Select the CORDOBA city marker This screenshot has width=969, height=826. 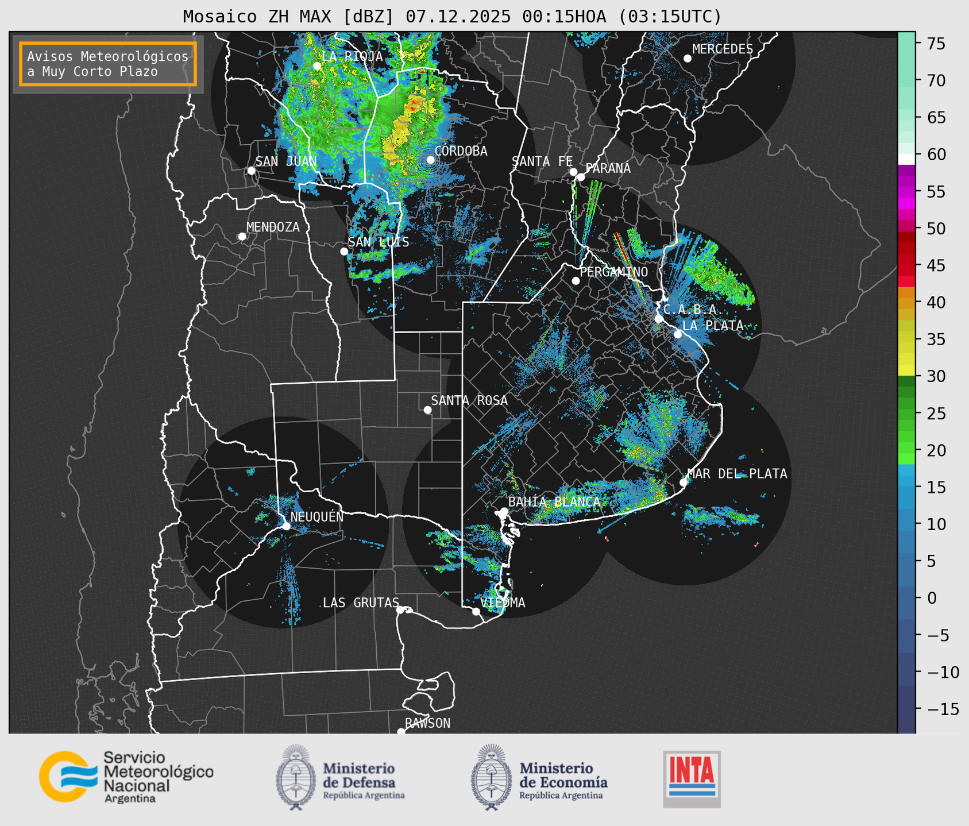[431, 160]
